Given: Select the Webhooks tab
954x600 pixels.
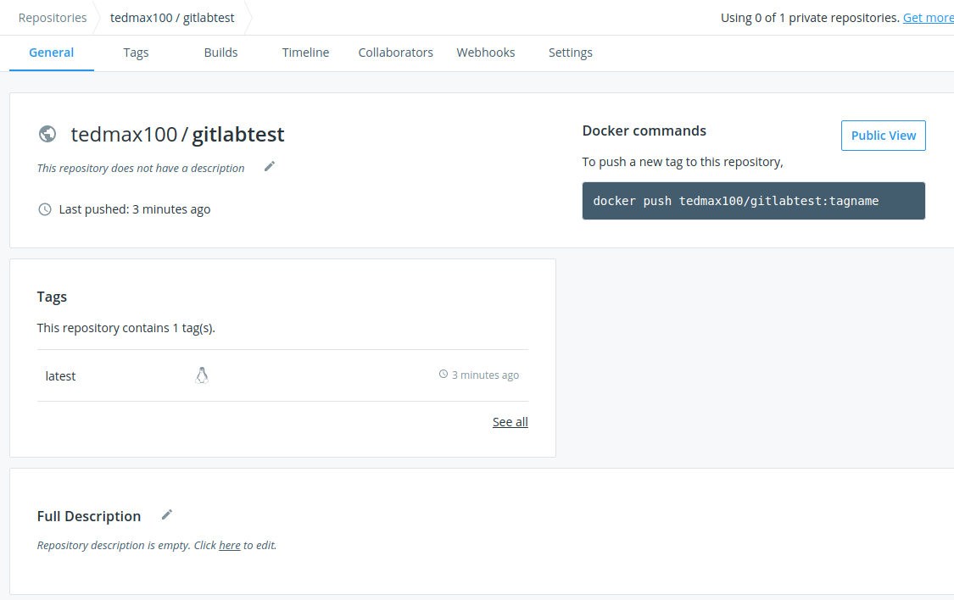Looking at the screenshot, I should 486,53.
